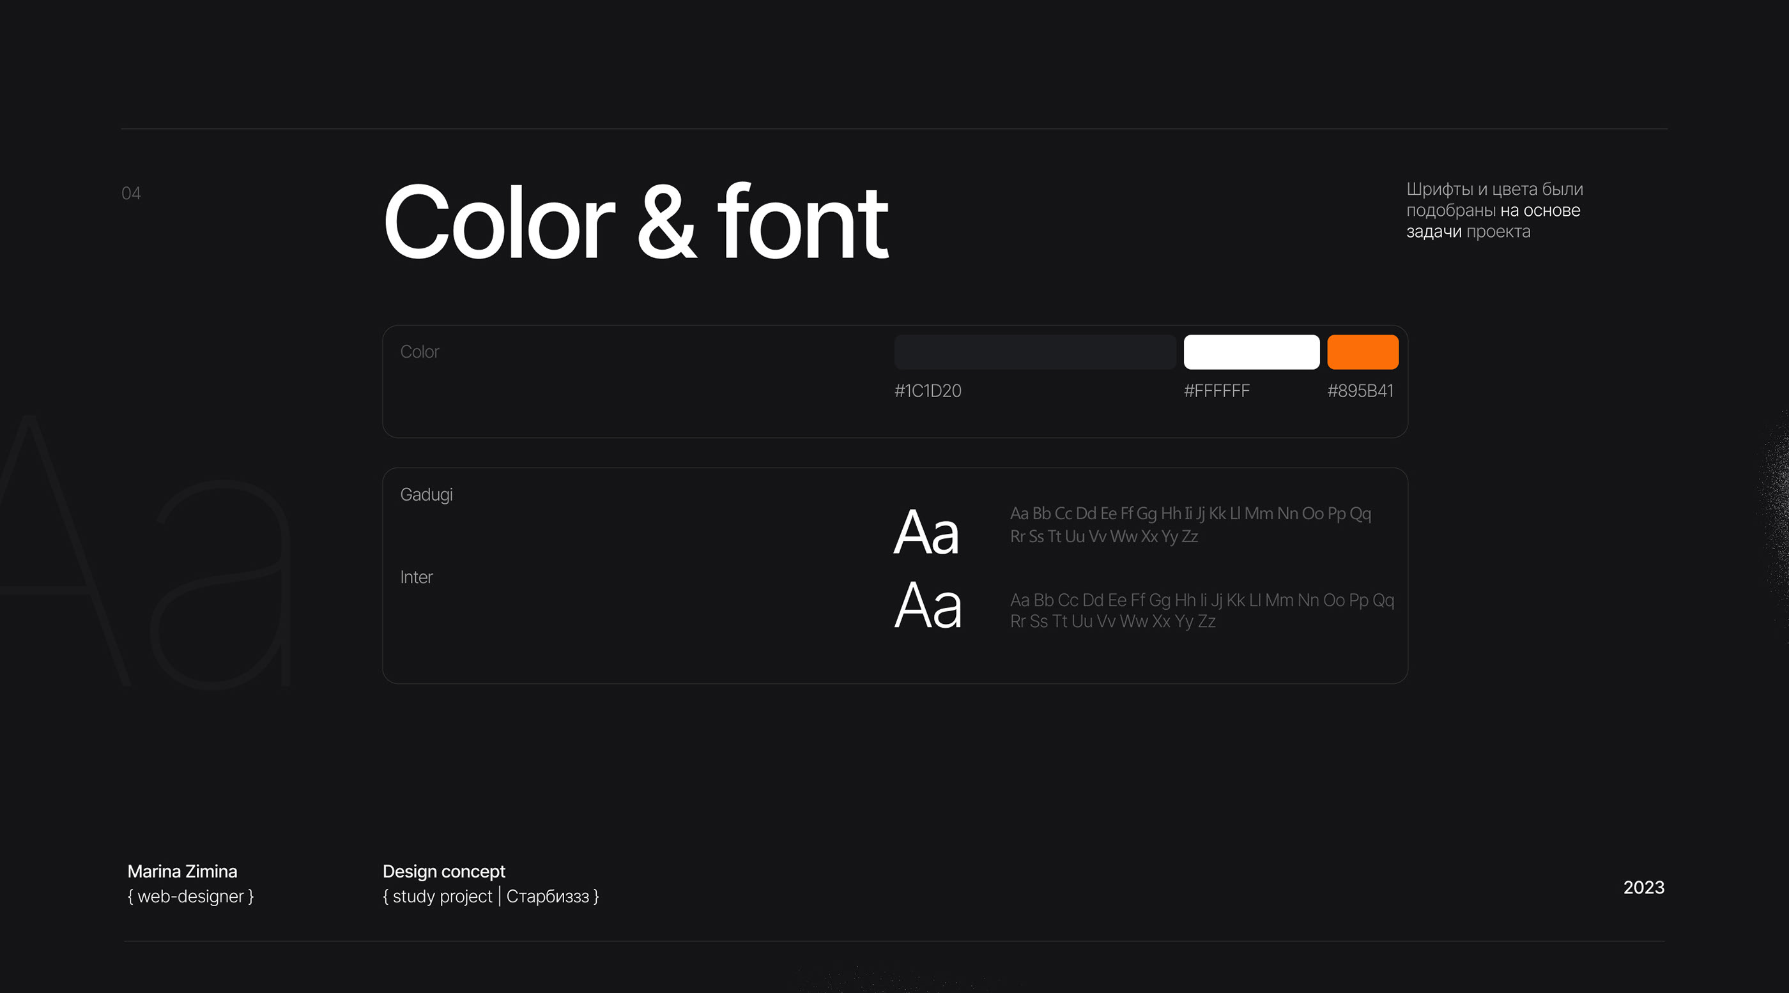The image size is (1789, 993).
Task: Select the Gadugi font name label
Action: (426, 495)
